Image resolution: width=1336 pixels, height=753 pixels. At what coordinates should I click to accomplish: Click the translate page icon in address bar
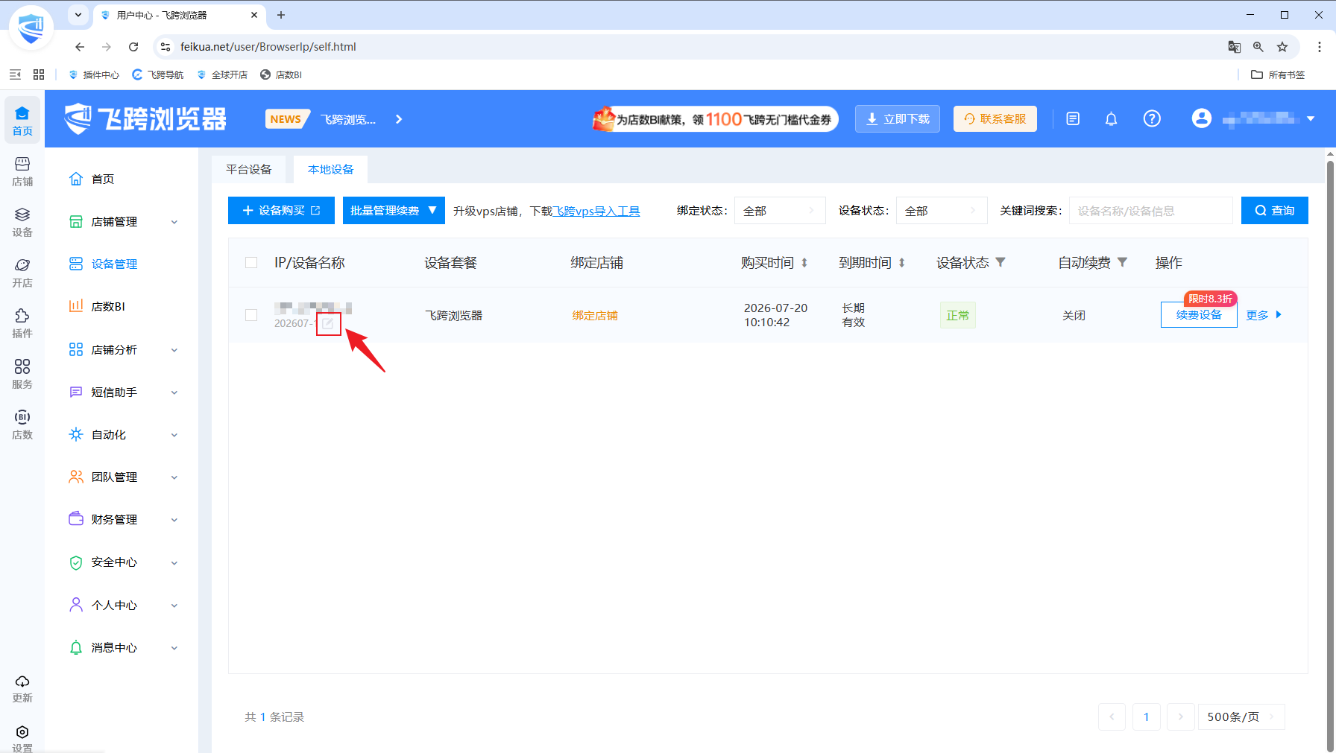[1235, 47]
